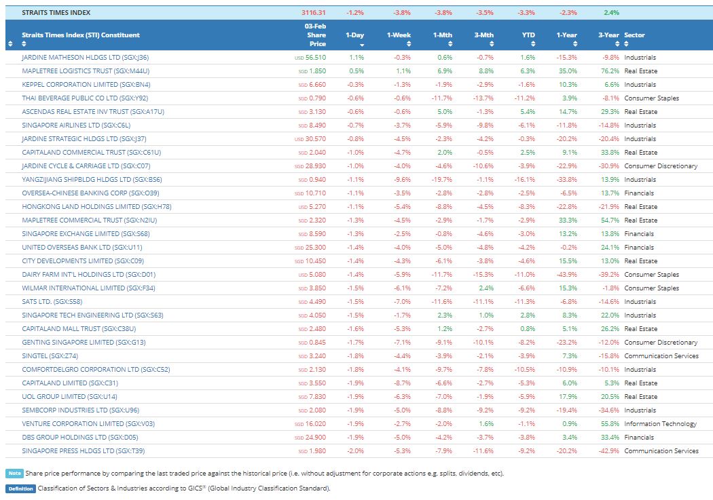Click Singtel sector Communication Services
The image size is (713, 500).
pos(661,356)
